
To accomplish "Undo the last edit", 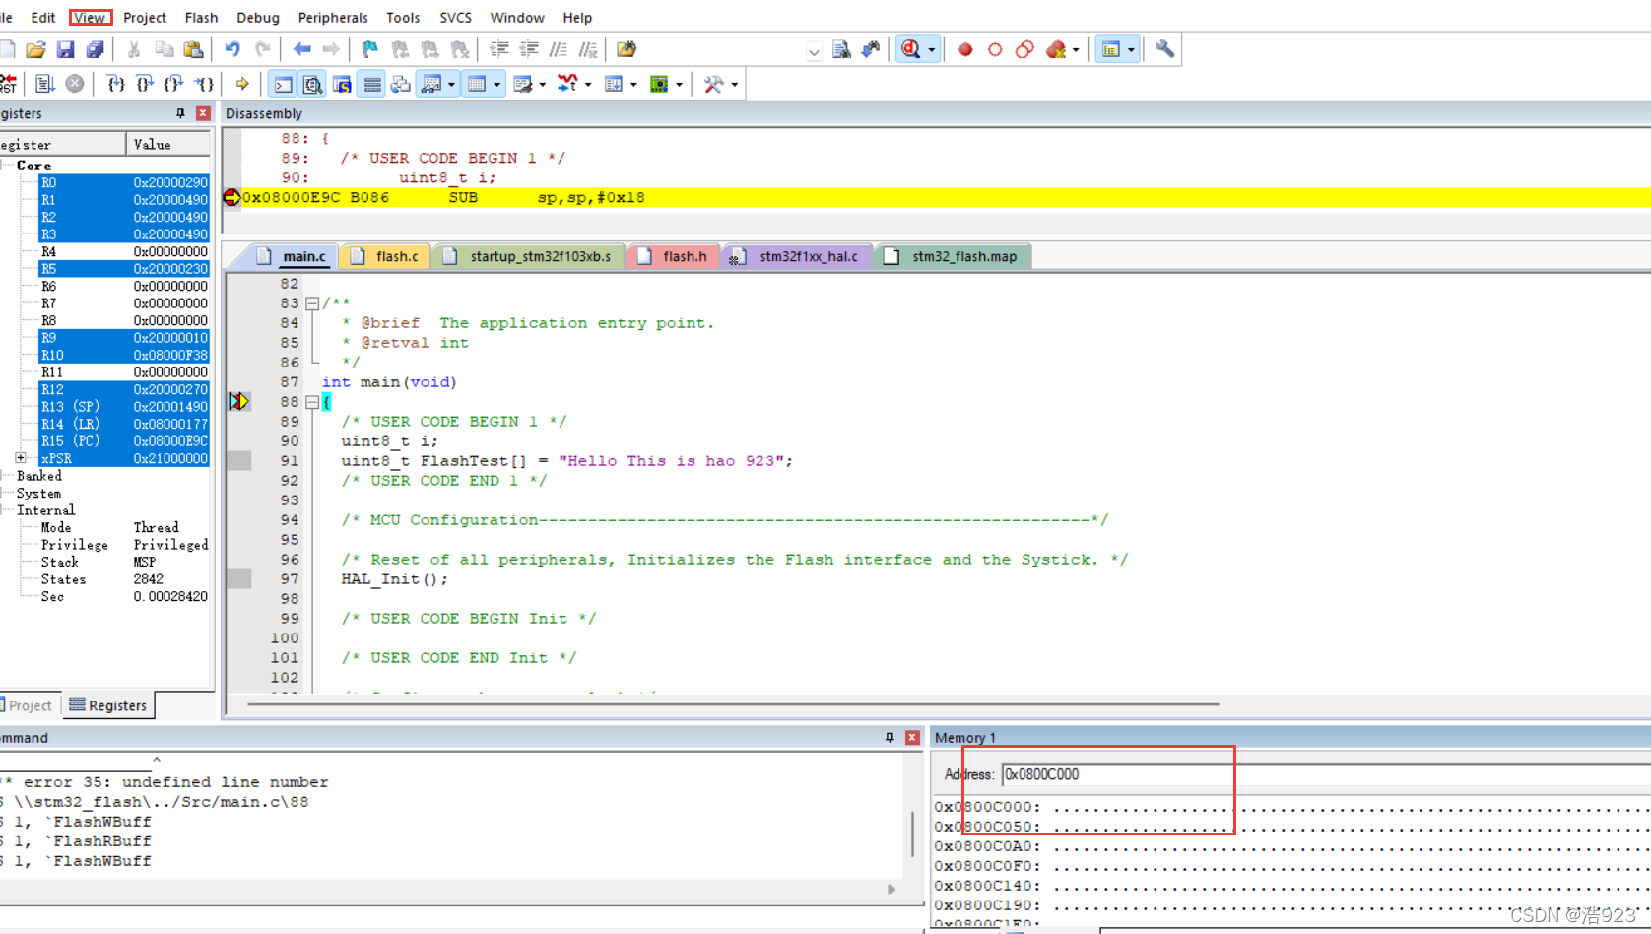I will (x=232, y=49).
